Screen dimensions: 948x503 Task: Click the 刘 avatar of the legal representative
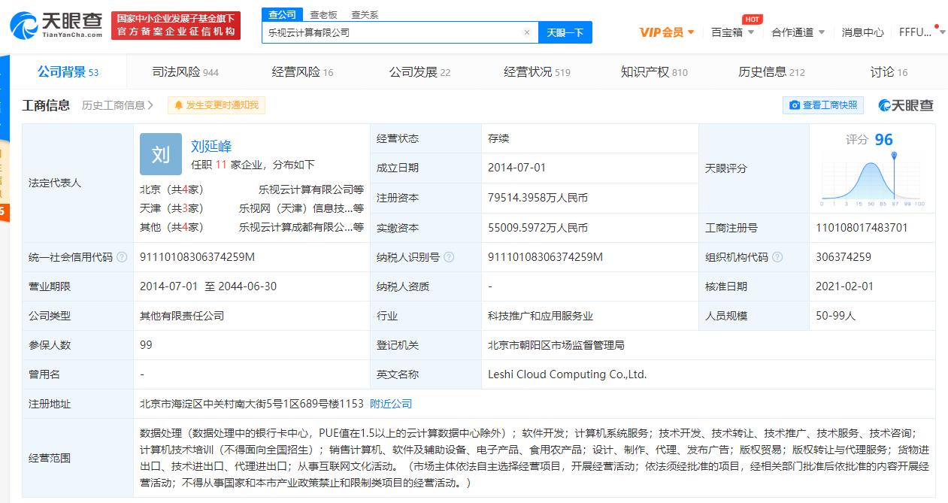pos(160,154)
